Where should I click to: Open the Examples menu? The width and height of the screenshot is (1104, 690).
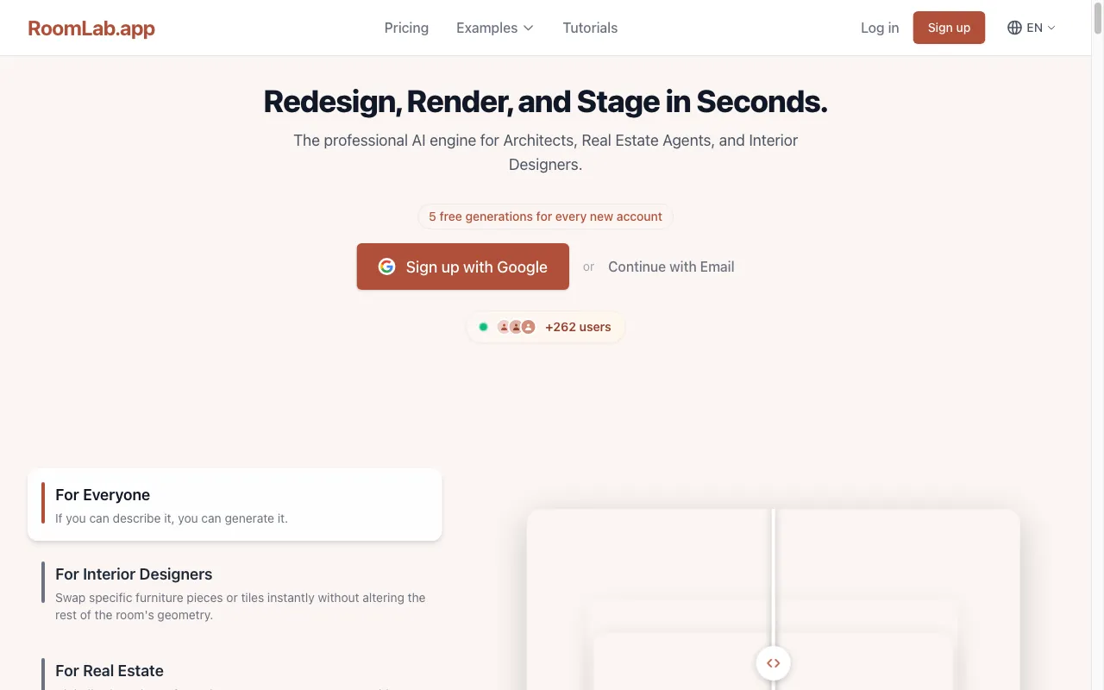coord(495,28)
